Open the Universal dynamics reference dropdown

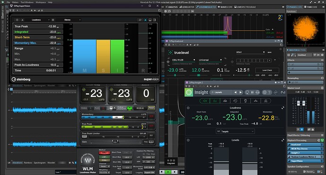click(210, 60)
